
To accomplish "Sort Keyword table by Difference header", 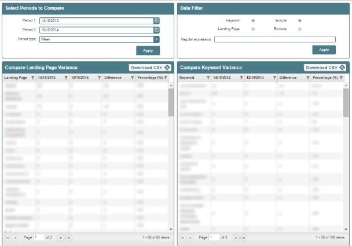I will point(288,78).
